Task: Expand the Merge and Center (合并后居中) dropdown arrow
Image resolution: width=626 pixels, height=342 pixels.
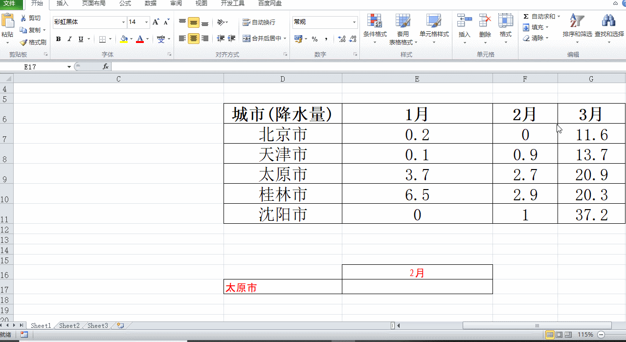Action: click(285, 39)
